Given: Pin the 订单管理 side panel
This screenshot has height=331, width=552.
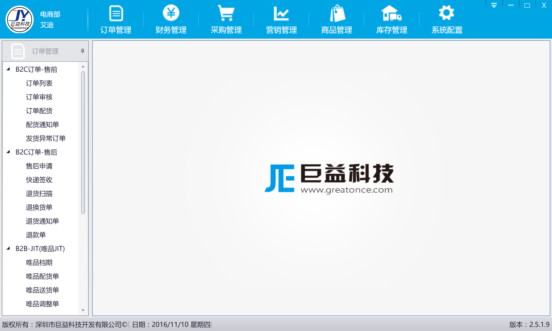Looking at the screenshot, I should click(82, 51).
